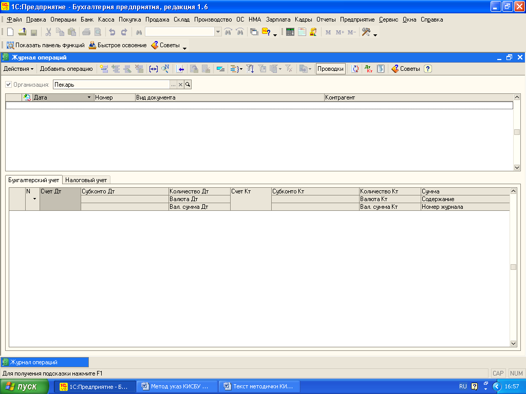The width and height of the screenshot is (526, 394).
Task: Click the Организация field containing Пекарь
Action: pos(111,85)
